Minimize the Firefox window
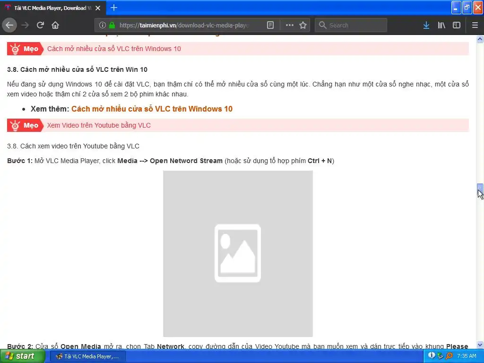 pos(456,8)
